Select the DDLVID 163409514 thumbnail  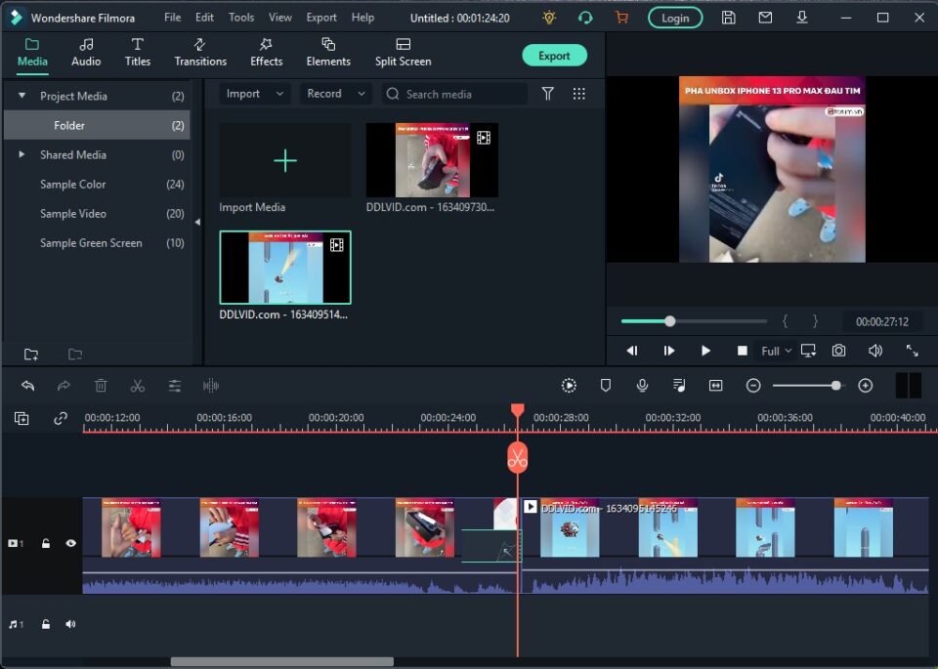284,266
